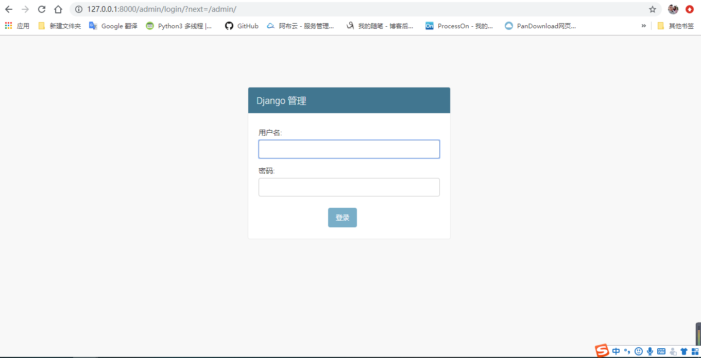Go back with the browser back arrow
The height and width of the screenshot is (358, 701).
tap(9, 9)
